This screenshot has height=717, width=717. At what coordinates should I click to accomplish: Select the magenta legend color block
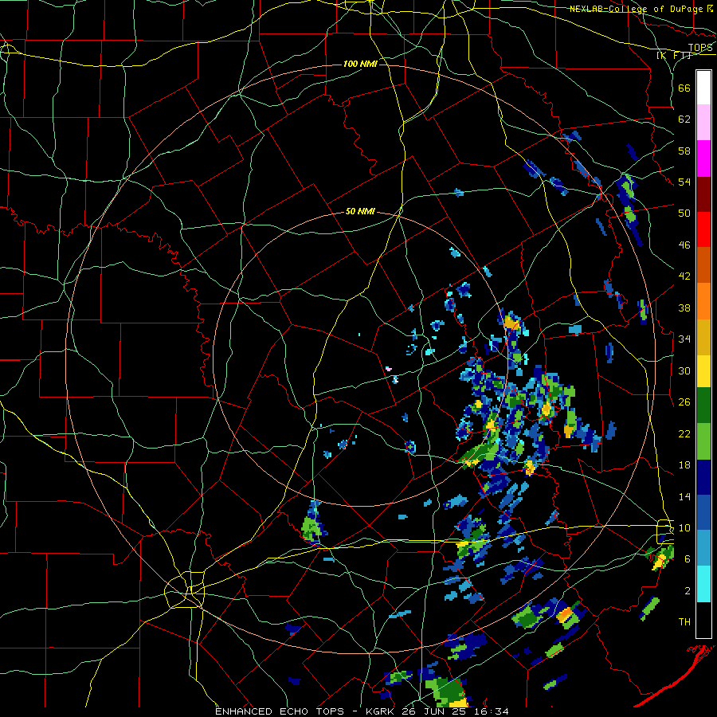point(703,159)
